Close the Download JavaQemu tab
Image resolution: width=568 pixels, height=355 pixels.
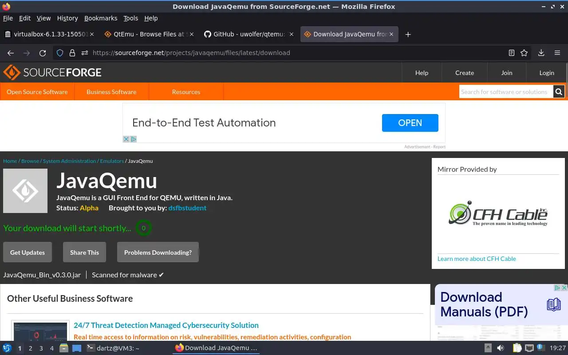click(x=391, y=34)
